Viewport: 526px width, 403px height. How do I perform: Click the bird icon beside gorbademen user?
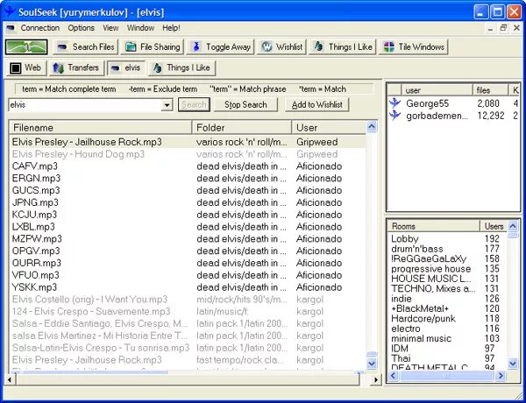pyautogui.click(x=394, y=116)
